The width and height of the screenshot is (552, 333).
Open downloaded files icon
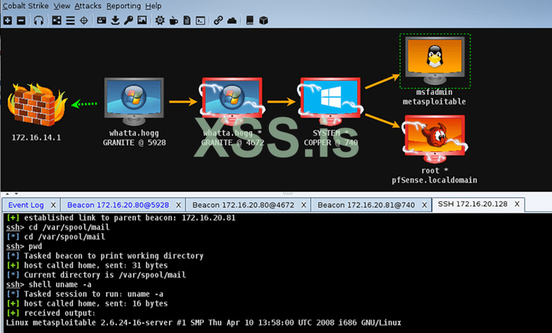click(x=115, y=20)
